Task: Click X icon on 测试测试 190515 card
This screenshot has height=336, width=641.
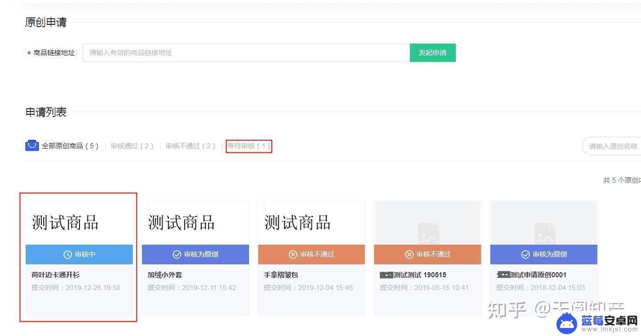Action: (x=409, y=254)
